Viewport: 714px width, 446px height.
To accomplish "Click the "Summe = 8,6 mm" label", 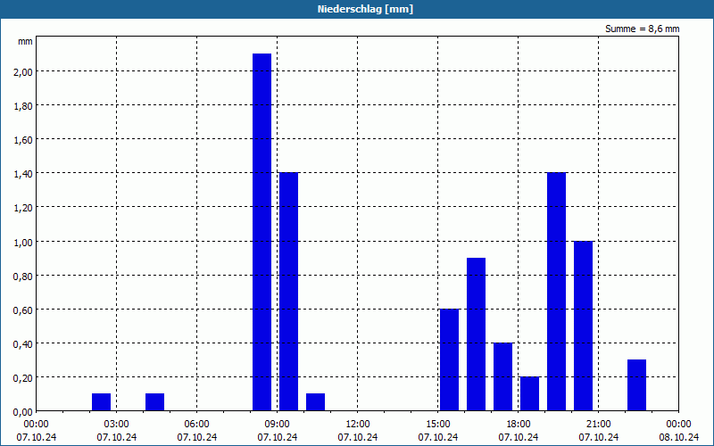I will click(642, 29).
